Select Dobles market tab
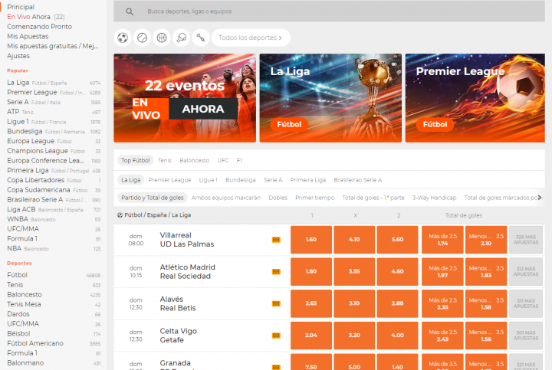Image resolution: width=552 pixels, height=370 pixels. [278, 198]
